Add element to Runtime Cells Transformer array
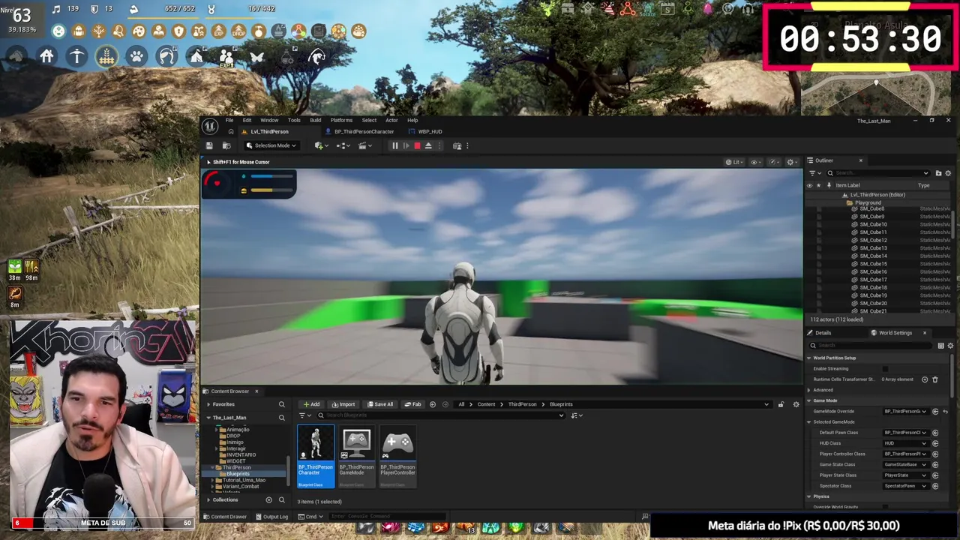 925,379
